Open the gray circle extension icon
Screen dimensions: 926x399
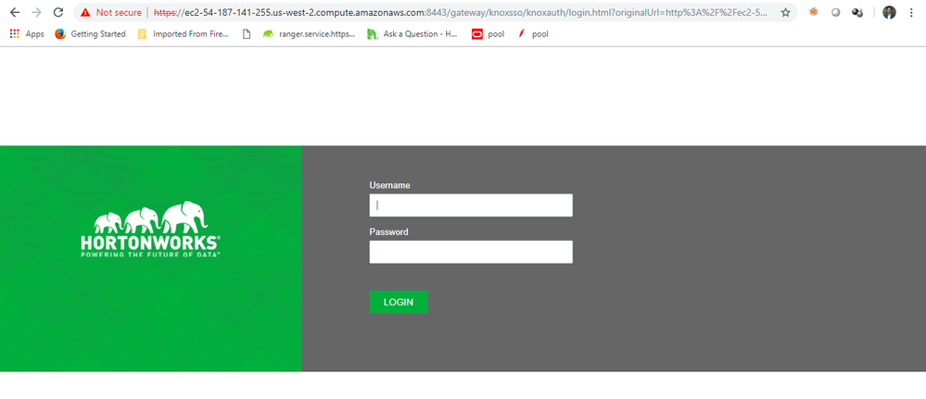[836, 12]
